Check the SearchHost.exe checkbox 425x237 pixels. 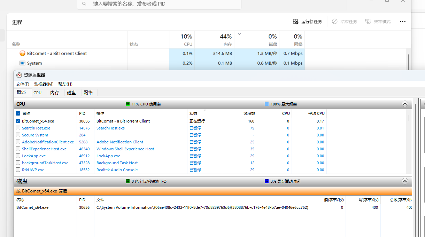(x=18, y=128)
